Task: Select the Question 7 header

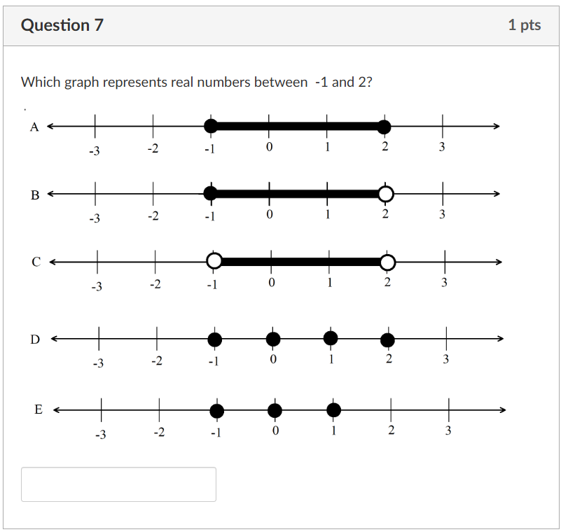Action: pyautogui.click(x=61, y=24)
